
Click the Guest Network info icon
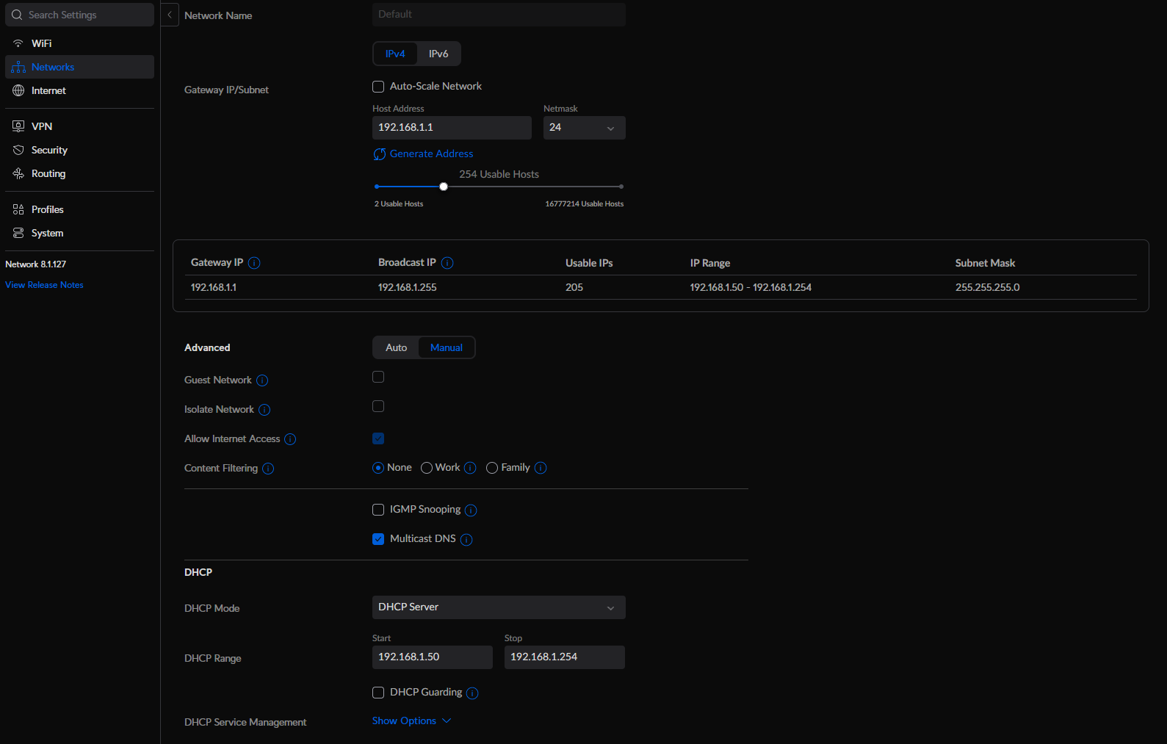tap(262, 380)
